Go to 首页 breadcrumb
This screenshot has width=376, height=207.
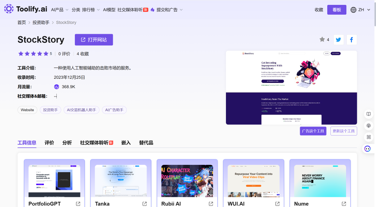[x=22, y=22]
